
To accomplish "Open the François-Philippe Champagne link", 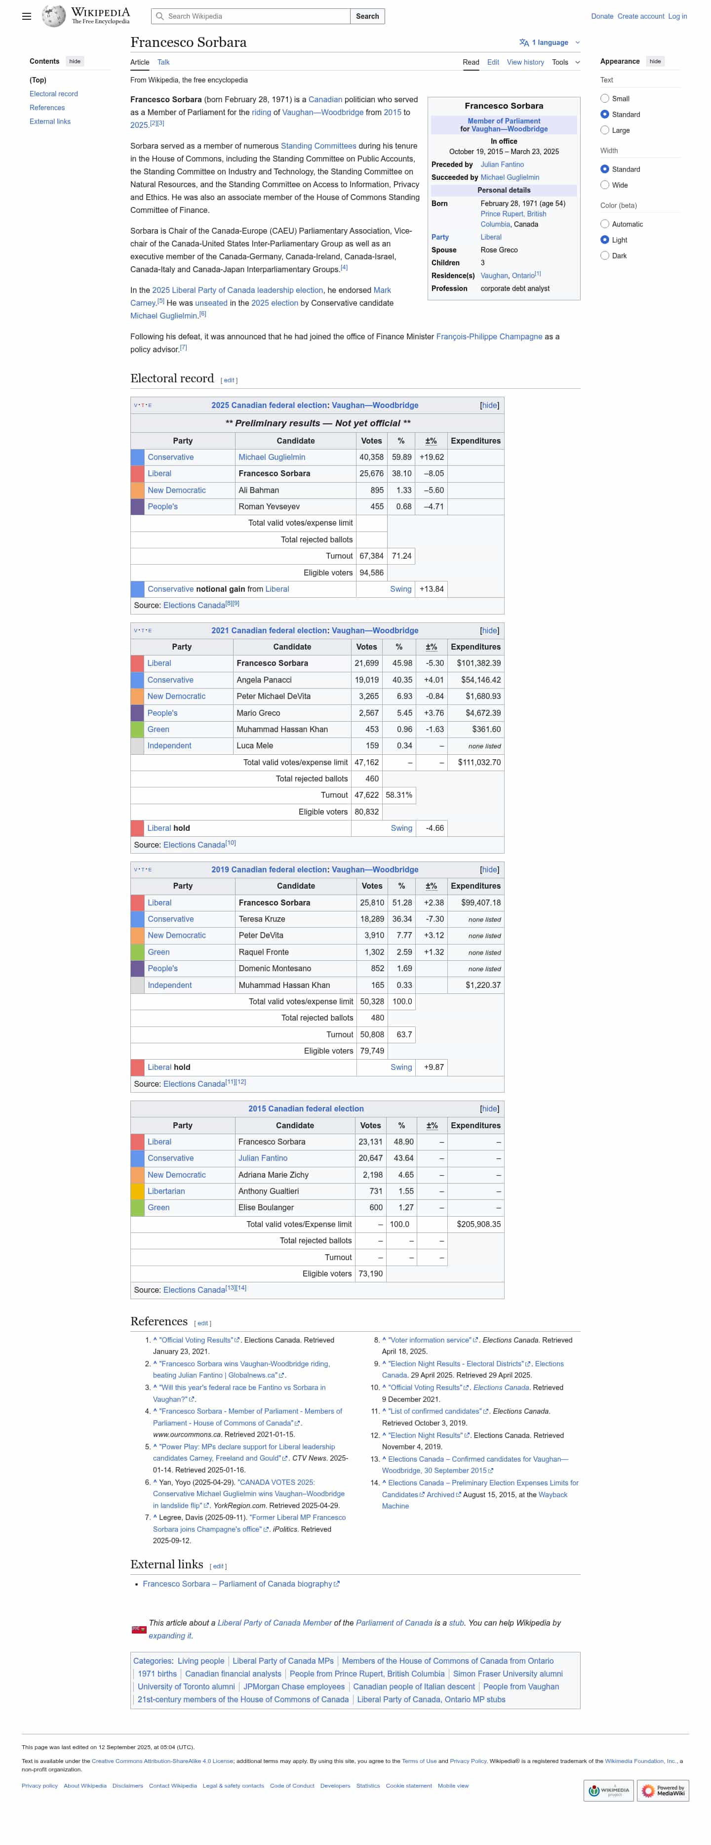I will [489, 336].
